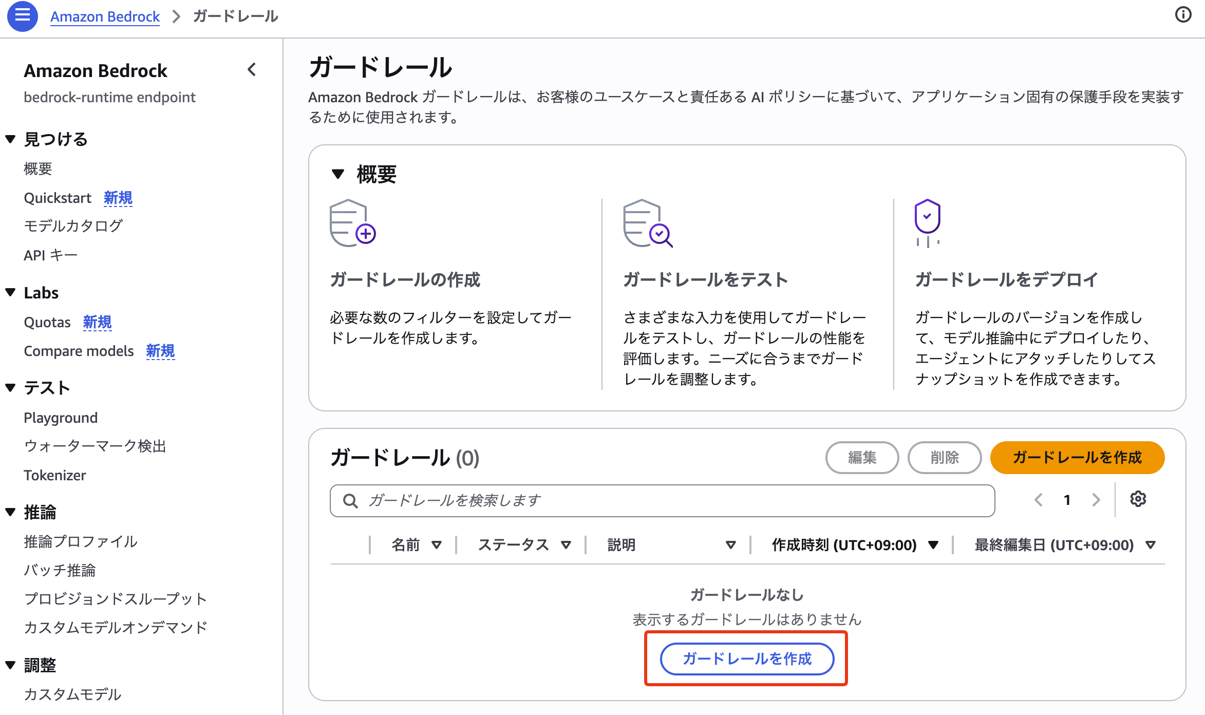Click the 新規 badge next to Compare models
1205x715 pixels.
click(x=160, y=351)
